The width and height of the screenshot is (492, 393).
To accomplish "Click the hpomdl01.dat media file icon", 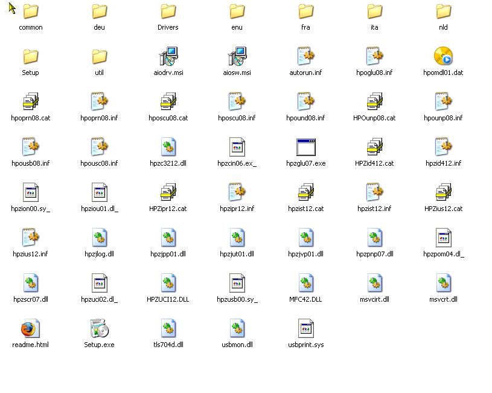I will 443,57.
